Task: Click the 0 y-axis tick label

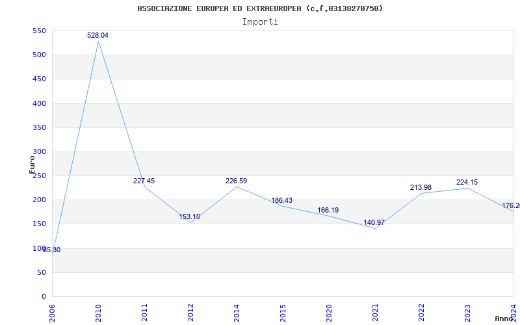Action: 44,297
